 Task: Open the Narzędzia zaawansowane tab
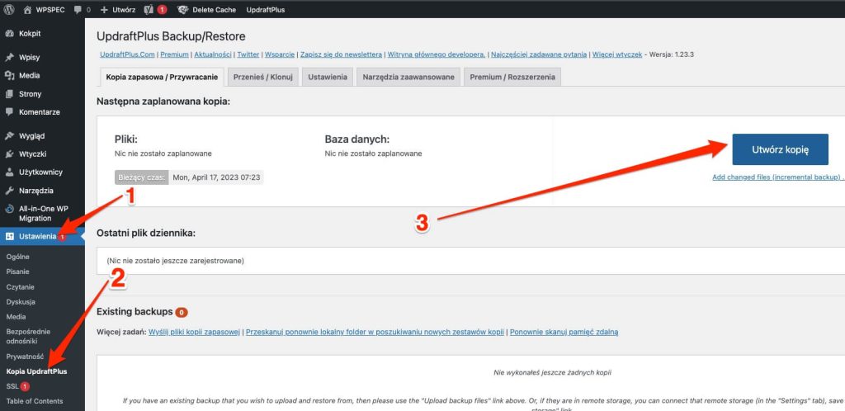[x=407, y=77]
